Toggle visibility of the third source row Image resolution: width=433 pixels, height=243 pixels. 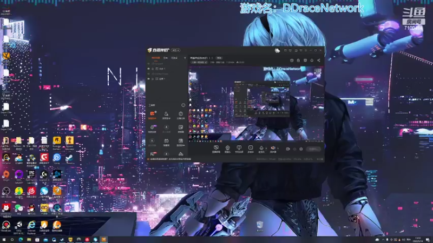[149, 74]
